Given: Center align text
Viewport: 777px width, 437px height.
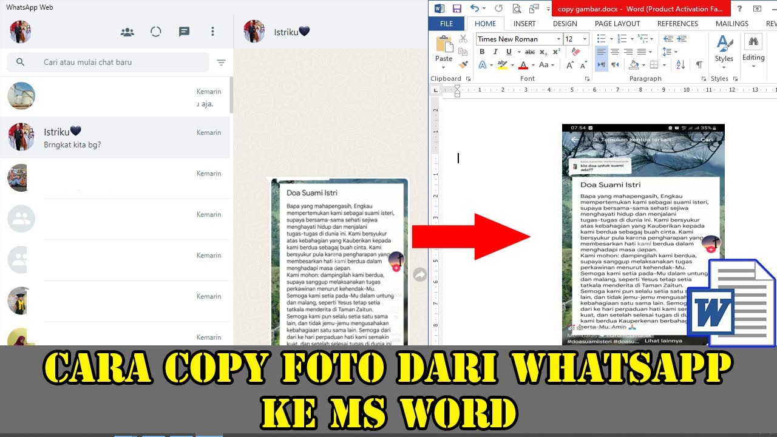Looking at the screenshot, I should pos(615,52).
